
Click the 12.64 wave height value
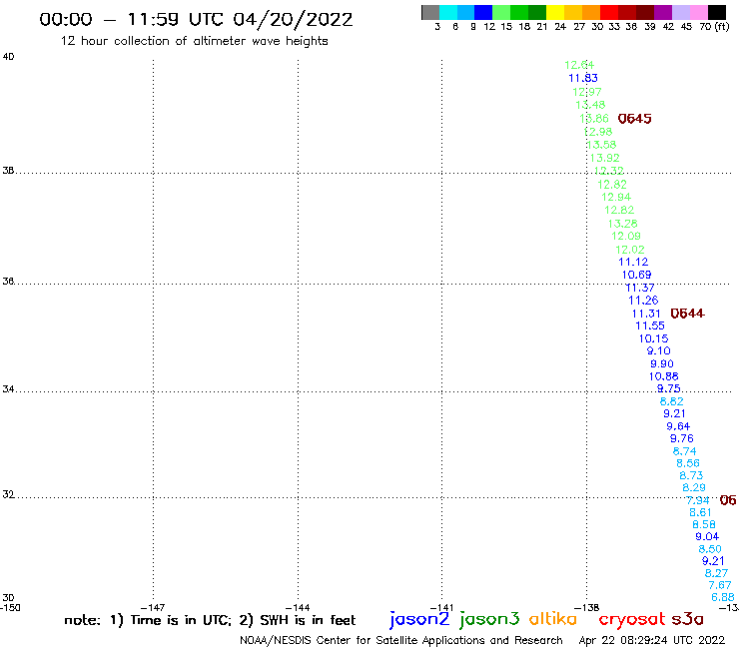[579, 65]
